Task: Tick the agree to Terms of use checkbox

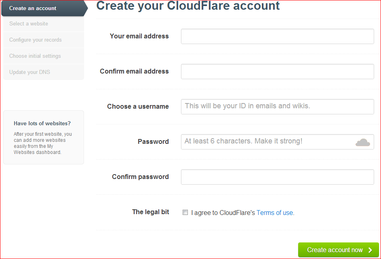Action: pos(185,213)
